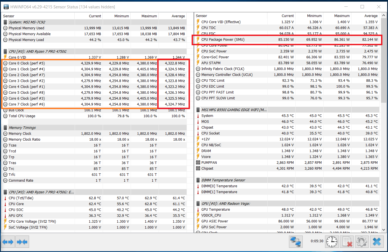Select the Core 4 Clock (perf #1) row

94,87
